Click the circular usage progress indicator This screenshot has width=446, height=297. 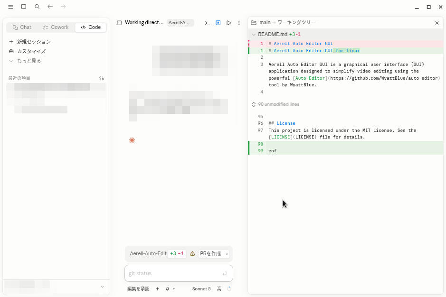[x=229, y=289]
